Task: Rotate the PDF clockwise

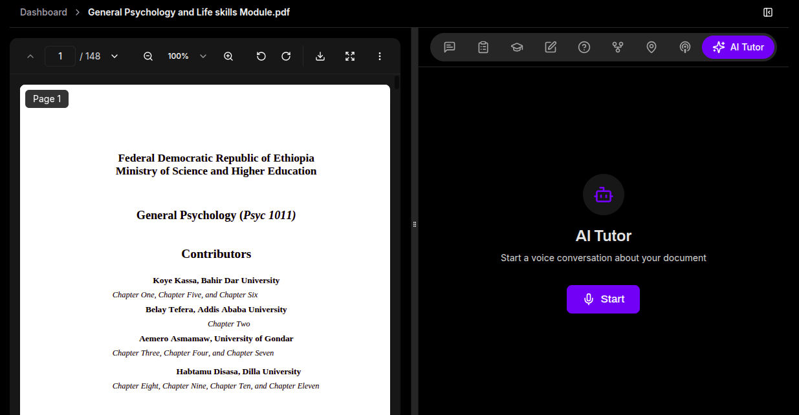Action: pyautogui.click(x=286, y=56)
